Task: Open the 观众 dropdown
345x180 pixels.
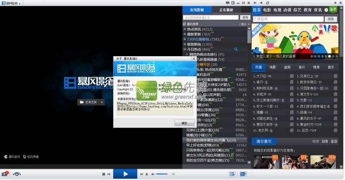Action: coord(245,24)
